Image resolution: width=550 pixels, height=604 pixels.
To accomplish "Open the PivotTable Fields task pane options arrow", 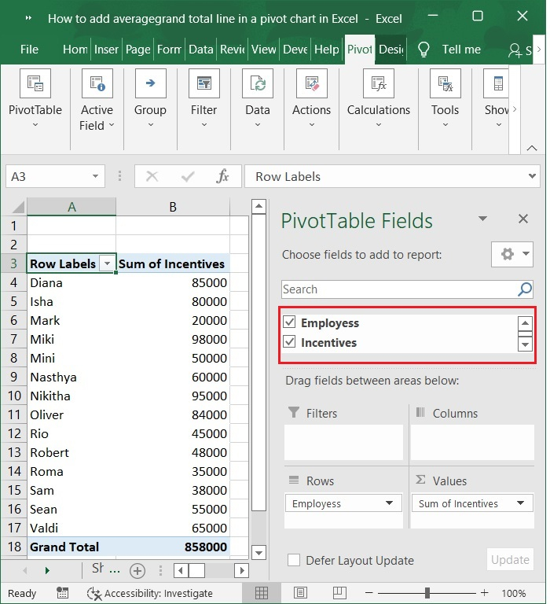I will [482, 219].
